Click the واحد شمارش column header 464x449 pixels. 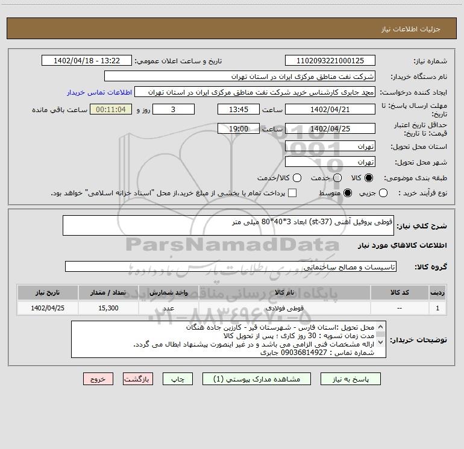168,292
